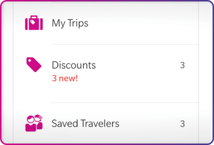Open the Saved Travelers menu entry
This screenshot has width=214, height=145.
click(106, 123)
